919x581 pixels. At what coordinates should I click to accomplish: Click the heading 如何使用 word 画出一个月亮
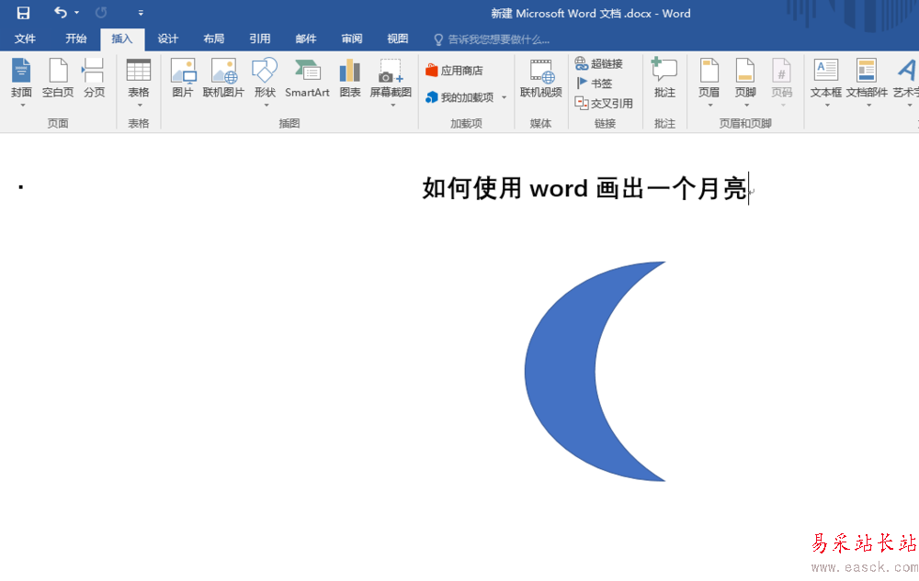click(584, 188)
